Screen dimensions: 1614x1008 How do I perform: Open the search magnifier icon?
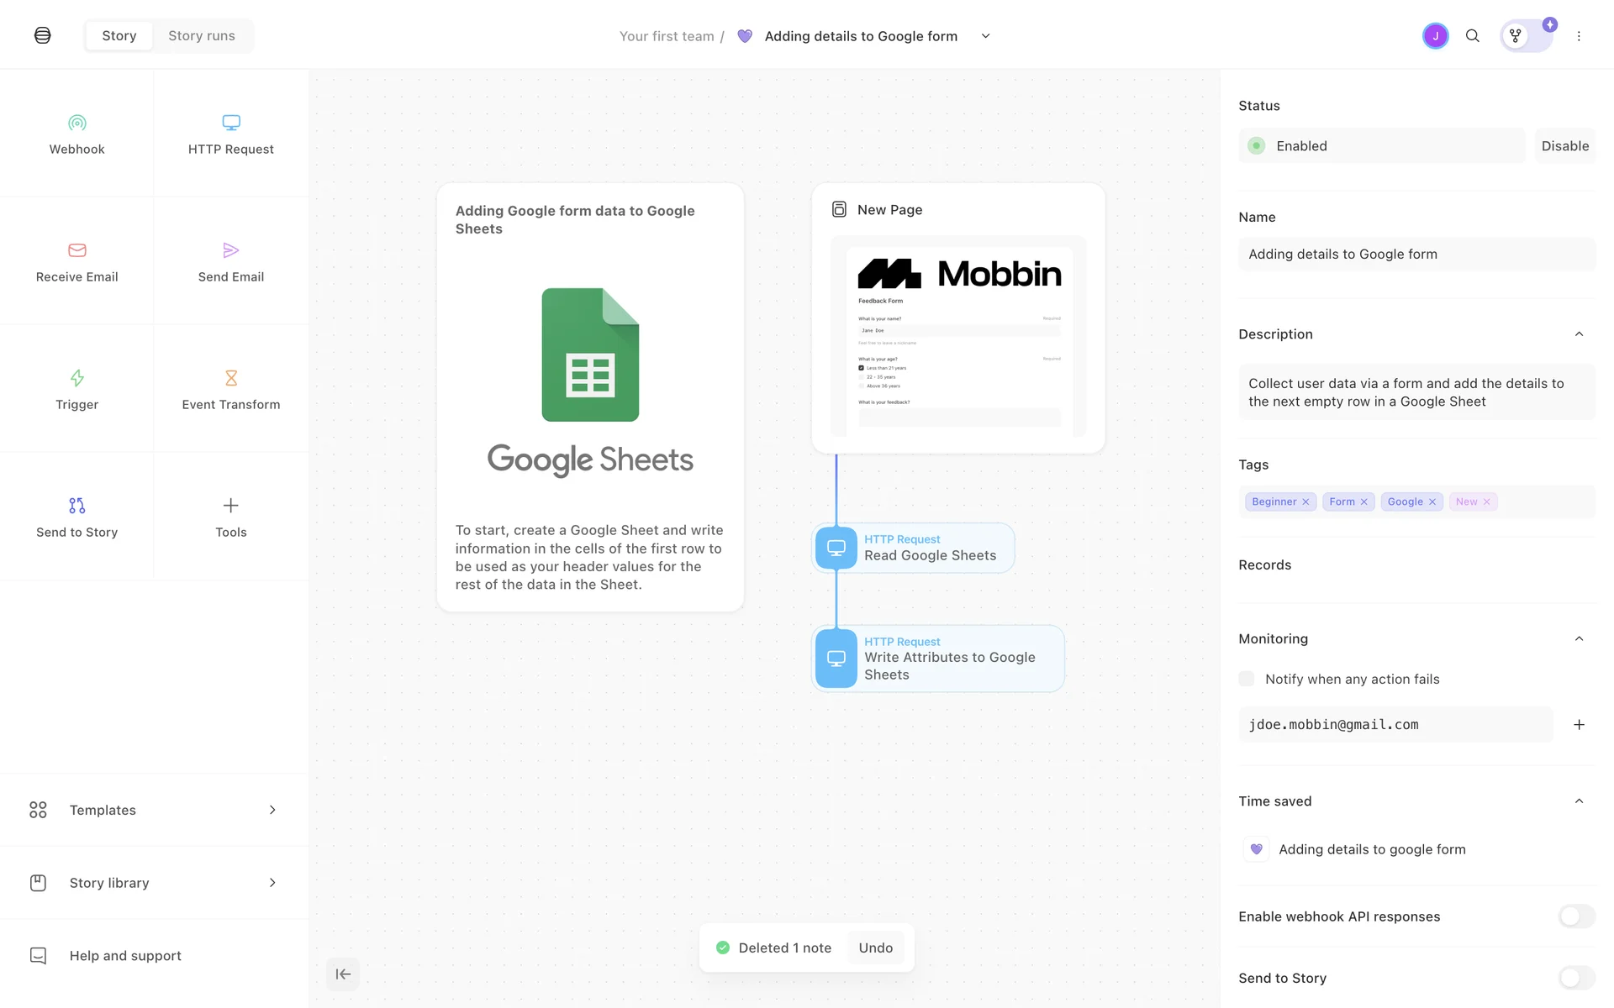1473,36
